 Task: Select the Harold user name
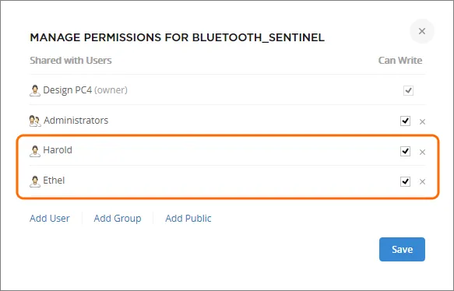pos(58,150)
